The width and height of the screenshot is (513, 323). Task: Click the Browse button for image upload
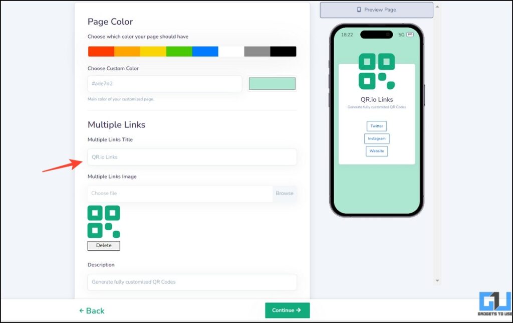pyautogui.click(x=285, y=193)
